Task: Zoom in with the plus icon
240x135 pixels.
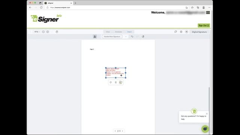Action: pos(48,32)
